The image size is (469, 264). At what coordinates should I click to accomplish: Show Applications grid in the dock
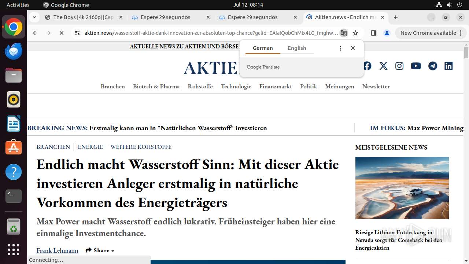point(14,250)
